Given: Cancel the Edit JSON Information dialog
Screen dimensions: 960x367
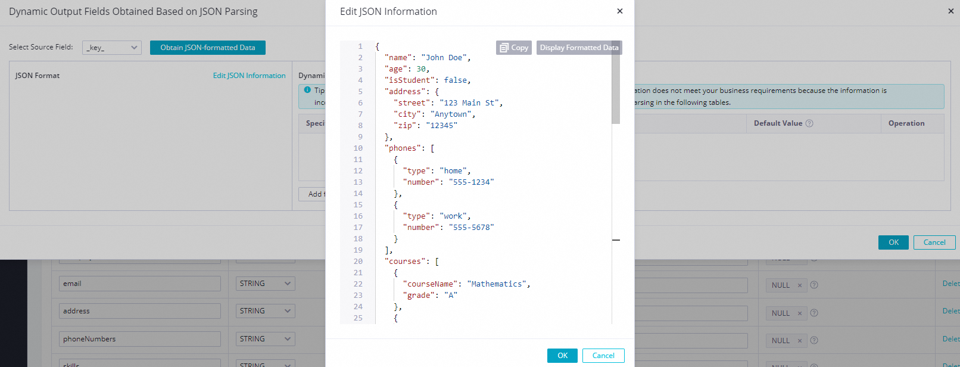Looking at the screenshot, I should [x=603, y=356].
